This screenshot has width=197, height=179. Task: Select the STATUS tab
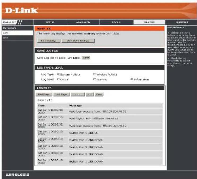click(149, 22)
